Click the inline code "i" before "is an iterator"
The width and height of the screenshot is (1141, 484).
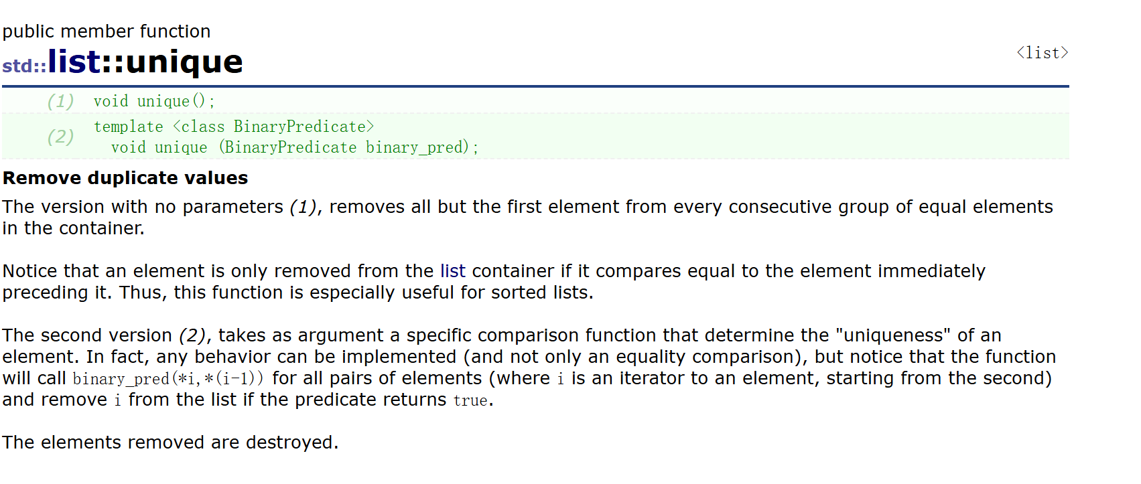point(560,379)
